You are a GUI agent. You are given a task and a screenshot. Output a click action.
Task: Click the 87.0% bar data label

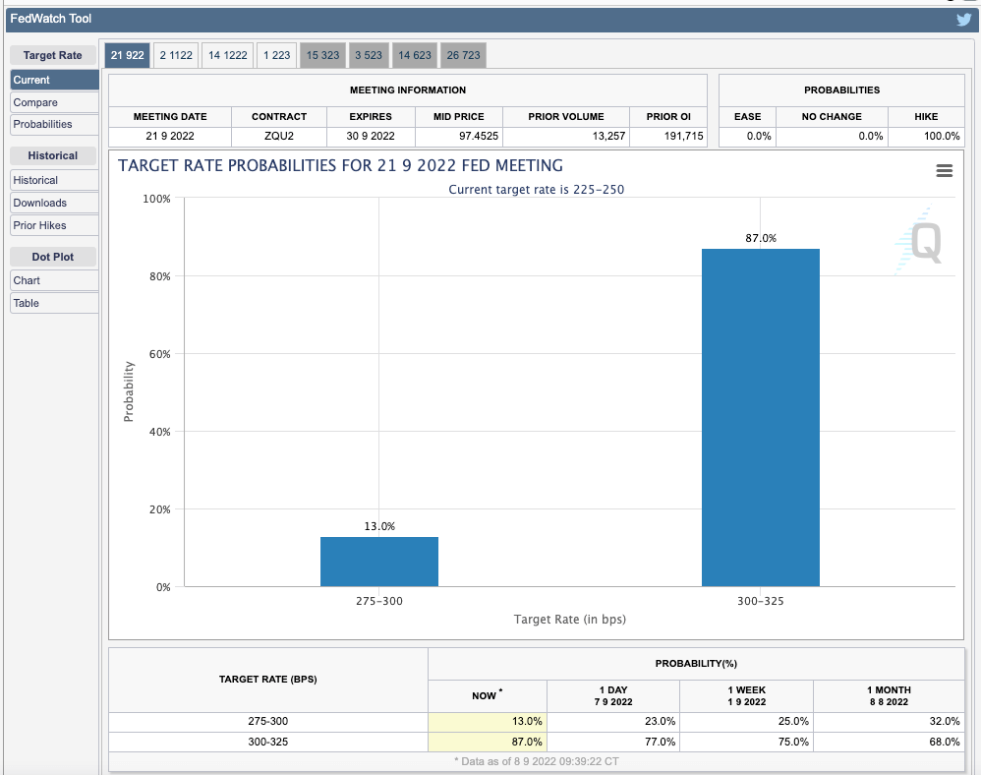(x=761, y=238)
